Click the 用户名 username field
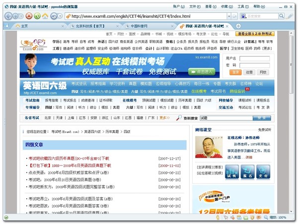 (254, 58)
